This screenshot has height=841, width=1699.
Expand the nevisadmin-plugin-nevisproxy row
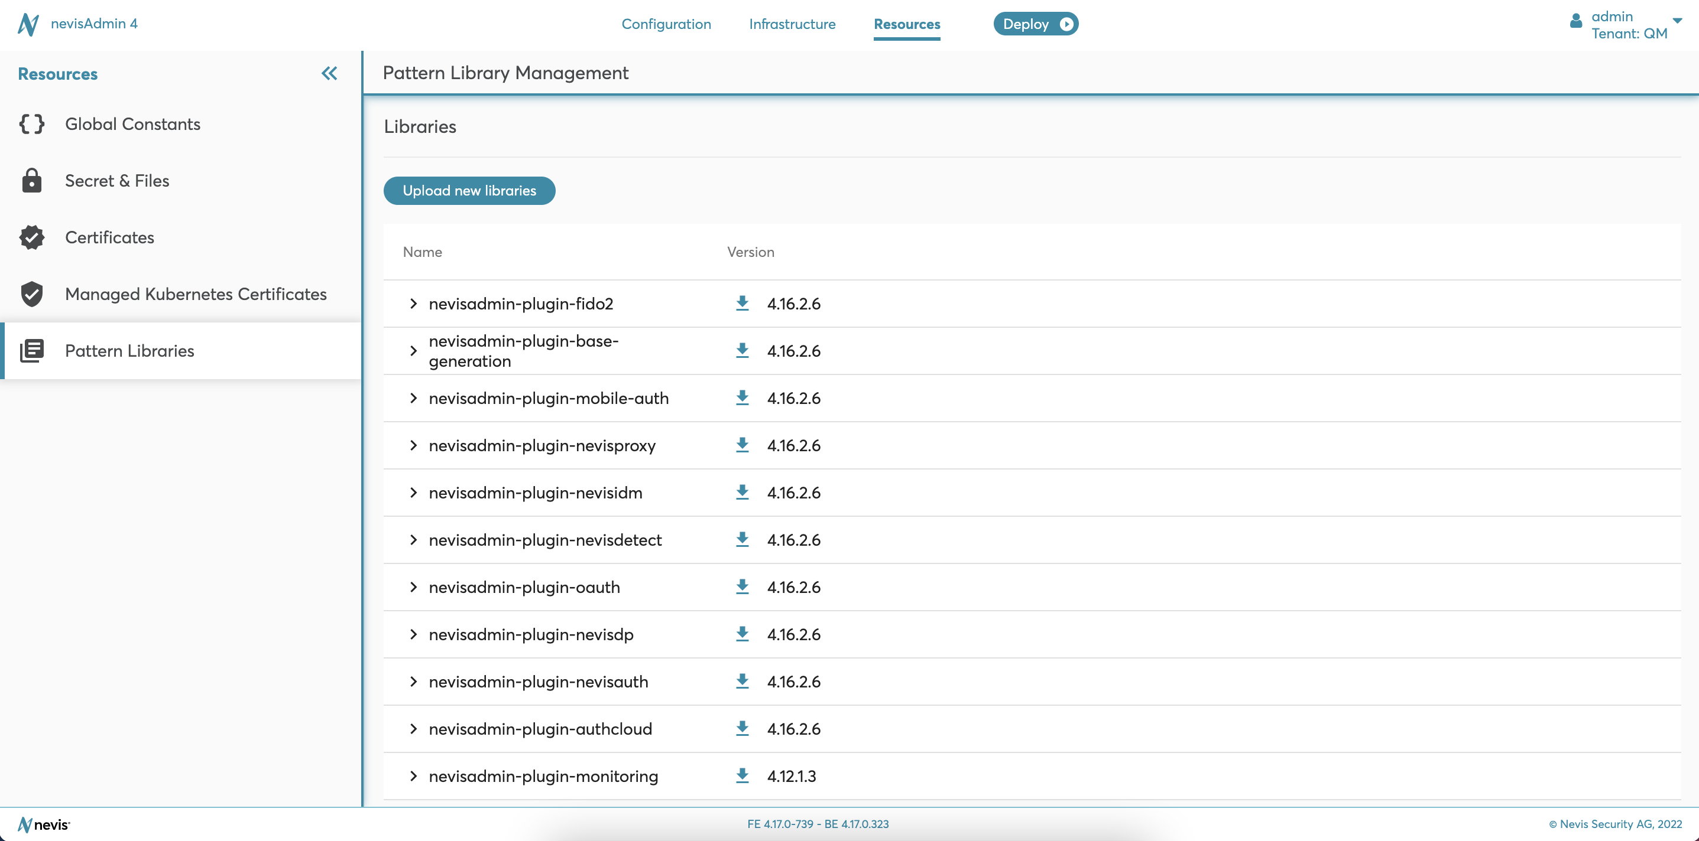click(x=414, y=445)
